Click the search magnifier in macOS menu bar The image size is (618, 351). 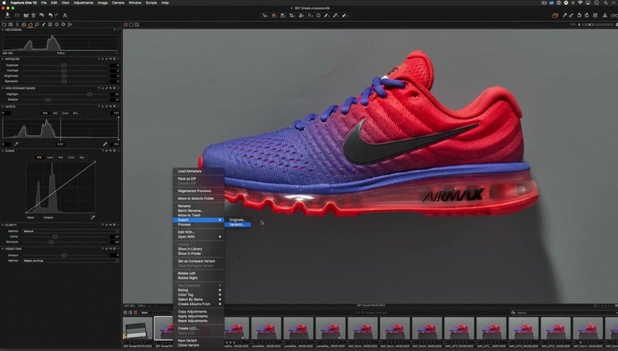(605, 3)
